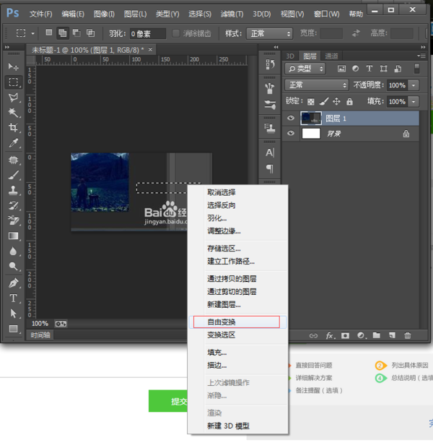Select the Horizontal Type tool
Image resolution: width=433 pixels, height=443 pixels.
click(13, 298)
